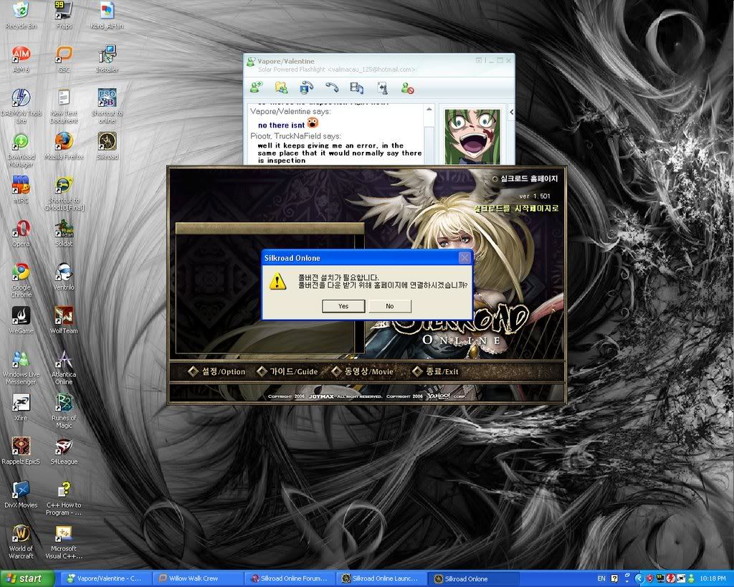This screenshot has width=734, height=587.
Task: Select the Mozilla Firefox desktop icon
Action: coord(64,146)
